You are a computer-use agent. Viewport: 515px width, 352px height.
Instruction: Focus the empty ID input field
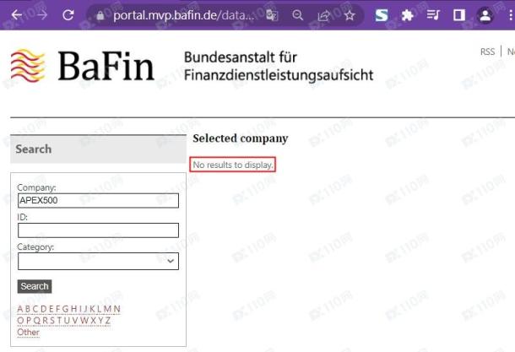98,230
